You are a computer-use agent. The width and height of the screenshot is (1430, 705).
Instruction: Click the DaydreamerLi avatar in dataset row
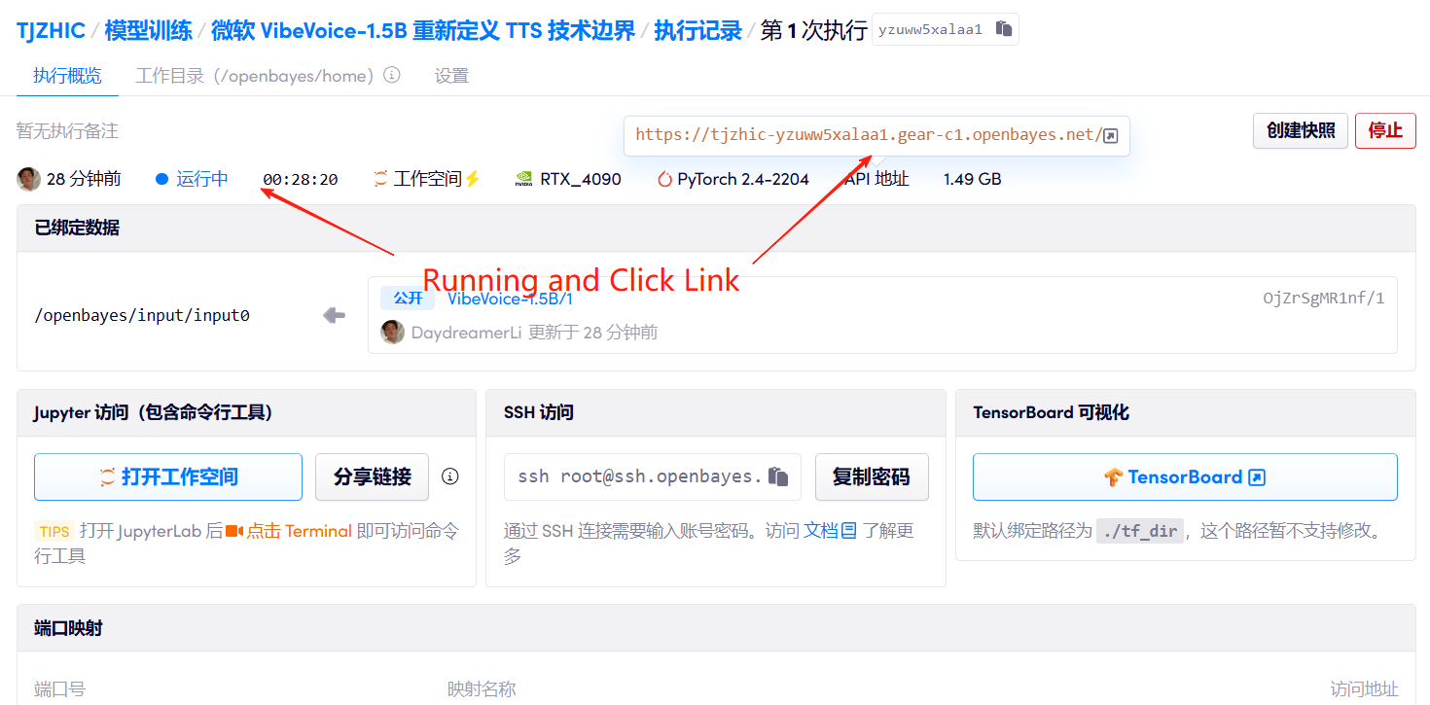click(392, 333)
